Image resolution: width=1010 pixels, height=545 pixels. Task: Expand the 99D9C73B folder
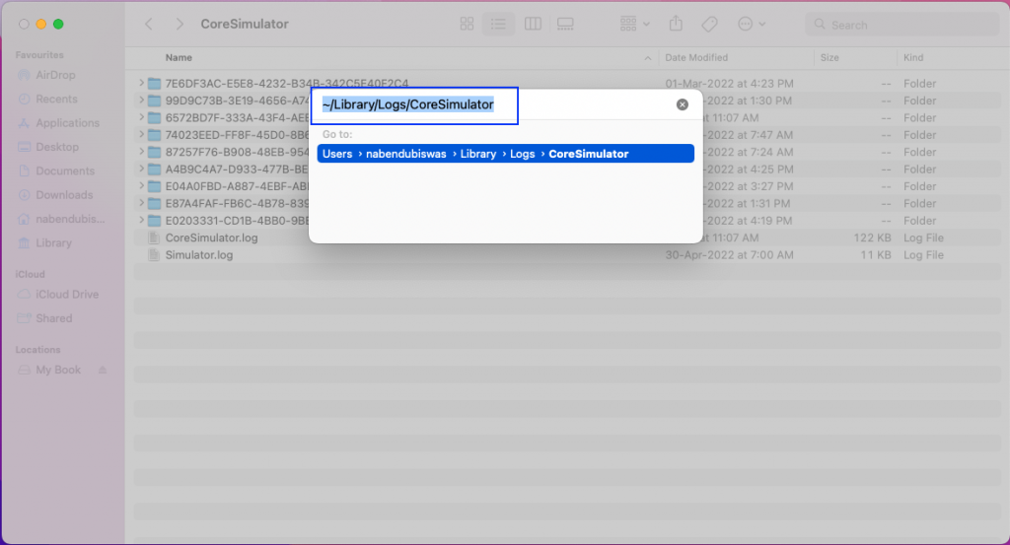tap(141, 101)
